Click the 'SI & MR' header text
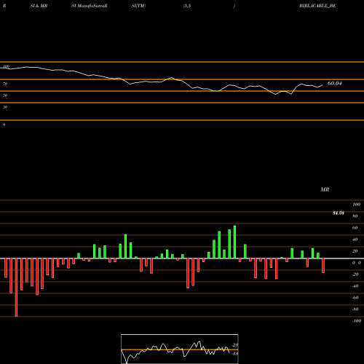The width and height of the screenshot is (364, 364). coord(39,6)
